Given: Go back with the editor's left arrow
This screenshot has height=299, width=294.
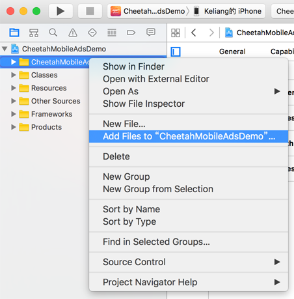Looking at the screenshot, I should pyautogui.click(x=194, y=33).
